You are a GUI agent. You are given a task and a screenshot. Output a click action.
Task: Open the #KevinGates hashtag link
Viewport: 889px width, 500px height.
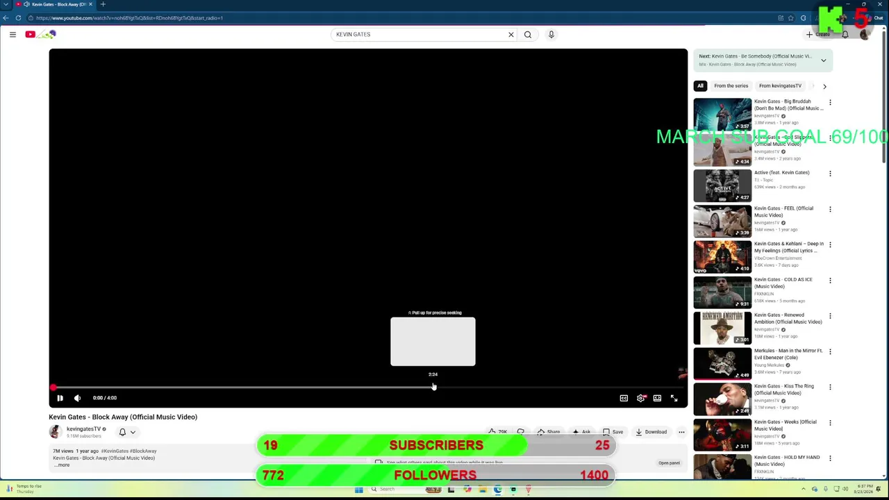coord(115,451)
